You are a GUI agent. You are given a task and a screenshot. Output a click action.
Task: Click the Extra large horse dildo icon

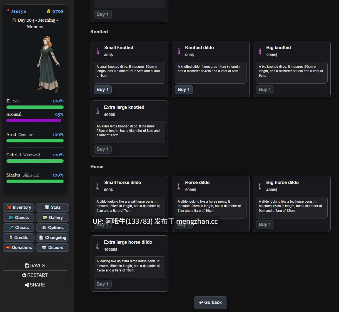[x=98, y=246]
